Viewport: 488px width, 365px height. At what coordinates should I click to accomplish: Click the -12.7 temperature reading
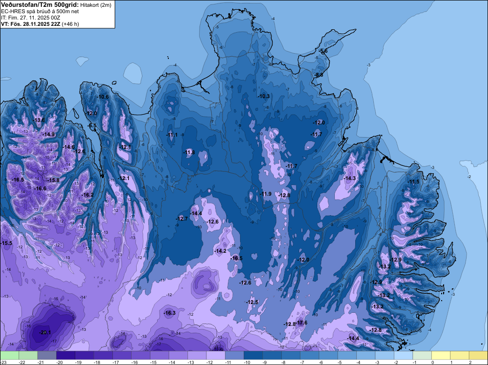click(182, 219)
